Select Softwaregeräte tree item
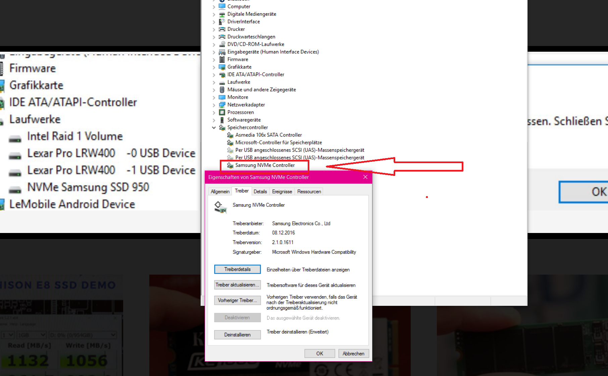608x376 pixels. click(x=244, y=120)
